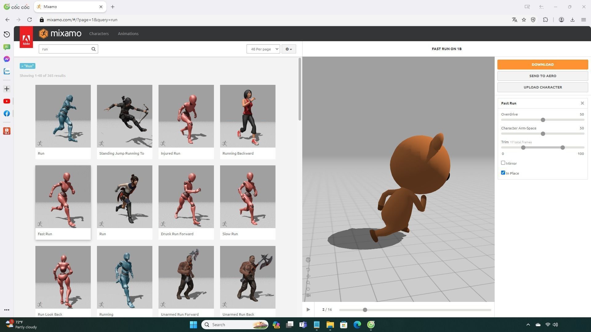Open YouTube from the browser sidebar
The width and height of the screenshot is (591, 332).
7,101
